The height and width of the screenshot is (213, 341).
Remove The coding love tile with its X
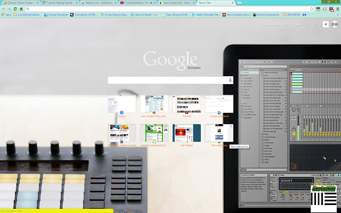(231, 126)
